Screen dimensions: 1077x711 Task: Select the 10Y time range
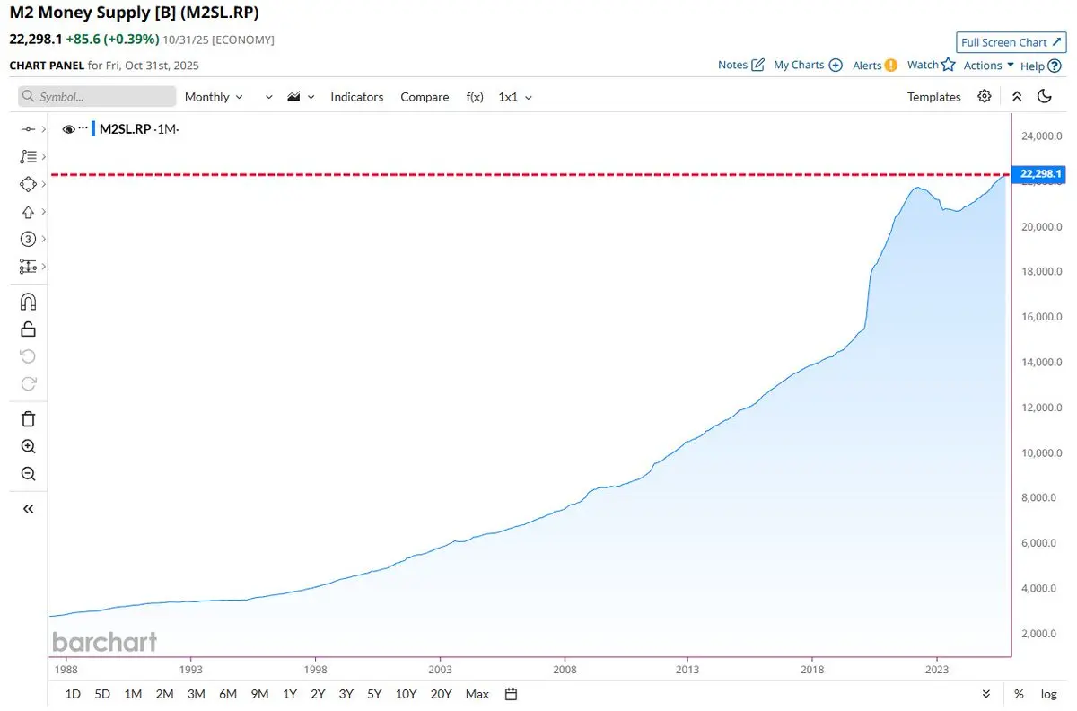pyautogui.click(x=406, y=694)
